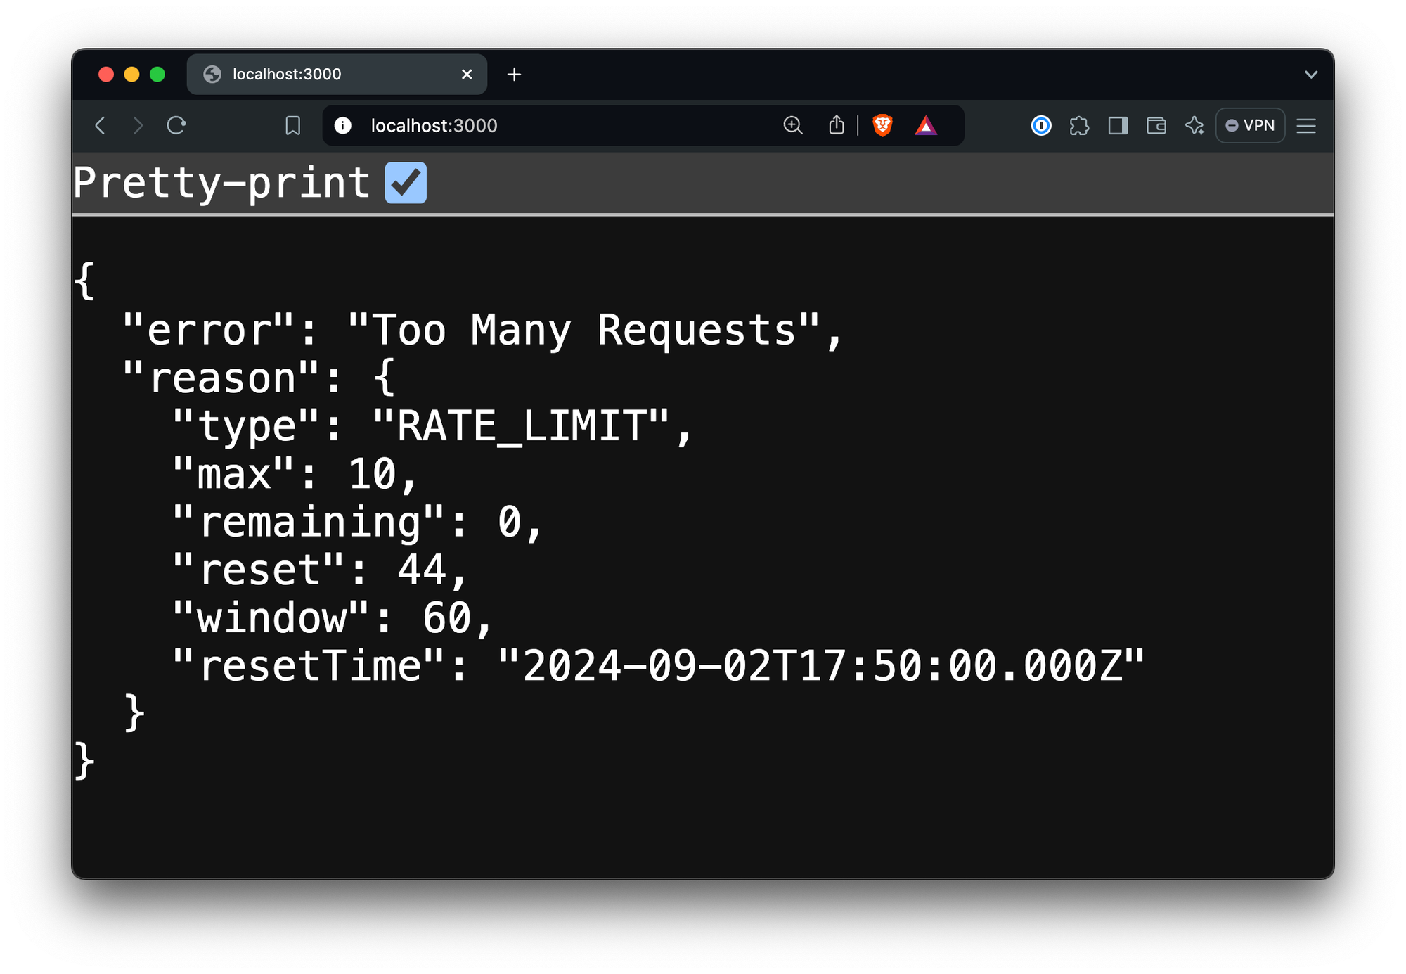Launch Leo AI sparkle assistant
The height and width of the screenshot is (974, 1406).
1194,126
